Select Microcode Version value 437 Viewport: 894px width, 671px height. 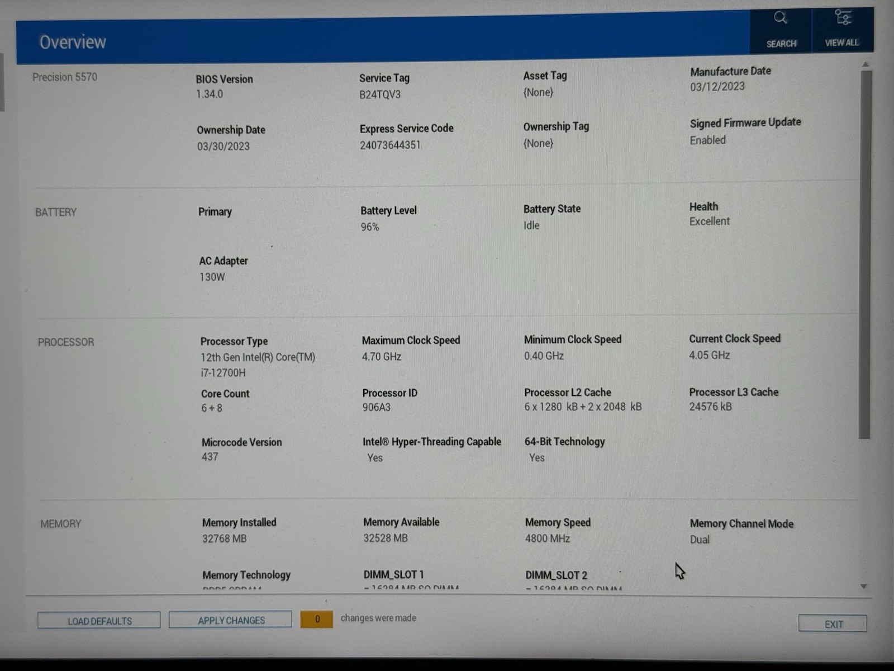[210, 457]
